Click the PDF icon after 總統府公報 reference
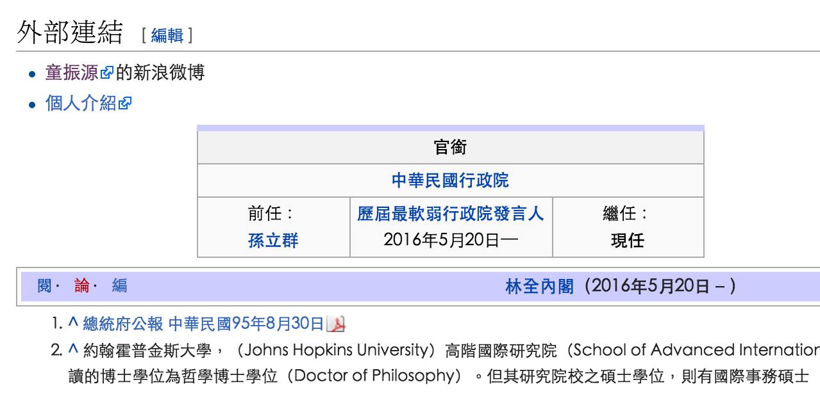Viewport: 820px width, 398px height. coord(336,324)
